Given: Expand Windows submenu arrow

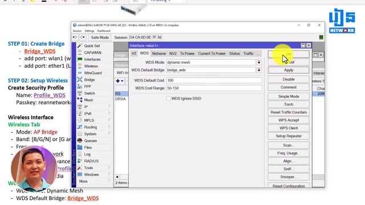Looking at the screenshot, I should [109, 174].
